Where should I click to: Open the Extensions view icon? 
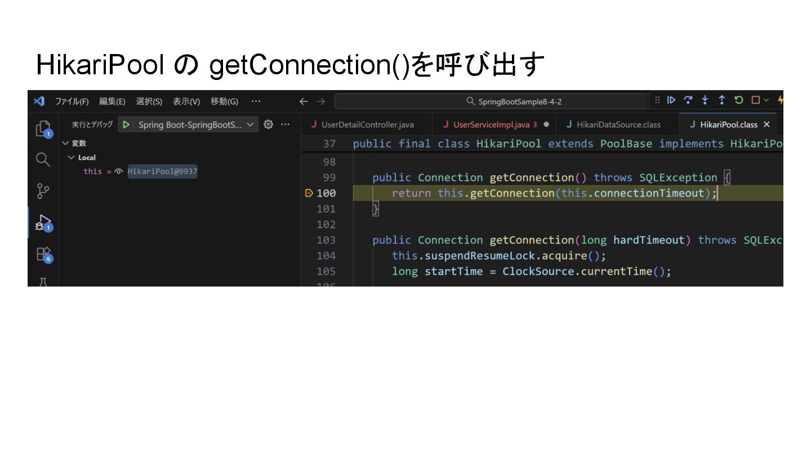[43, 254]
